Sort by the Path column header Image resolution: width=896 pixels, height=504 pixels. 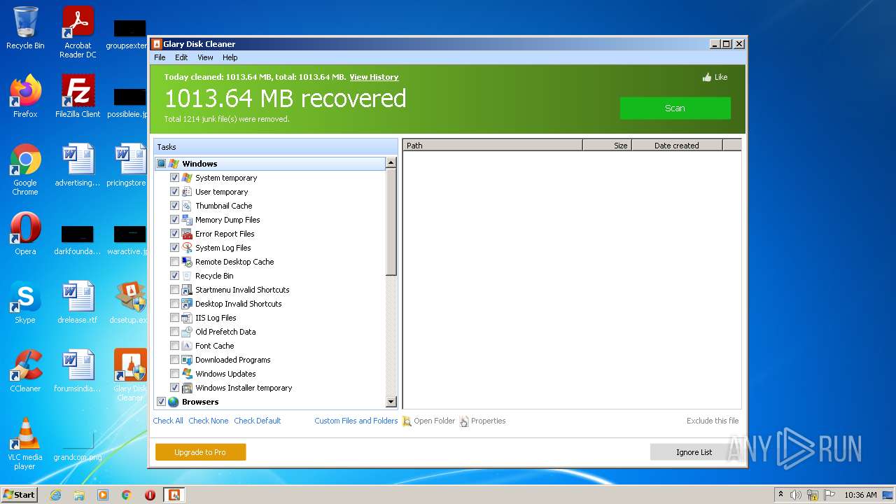tap(493, 146)
